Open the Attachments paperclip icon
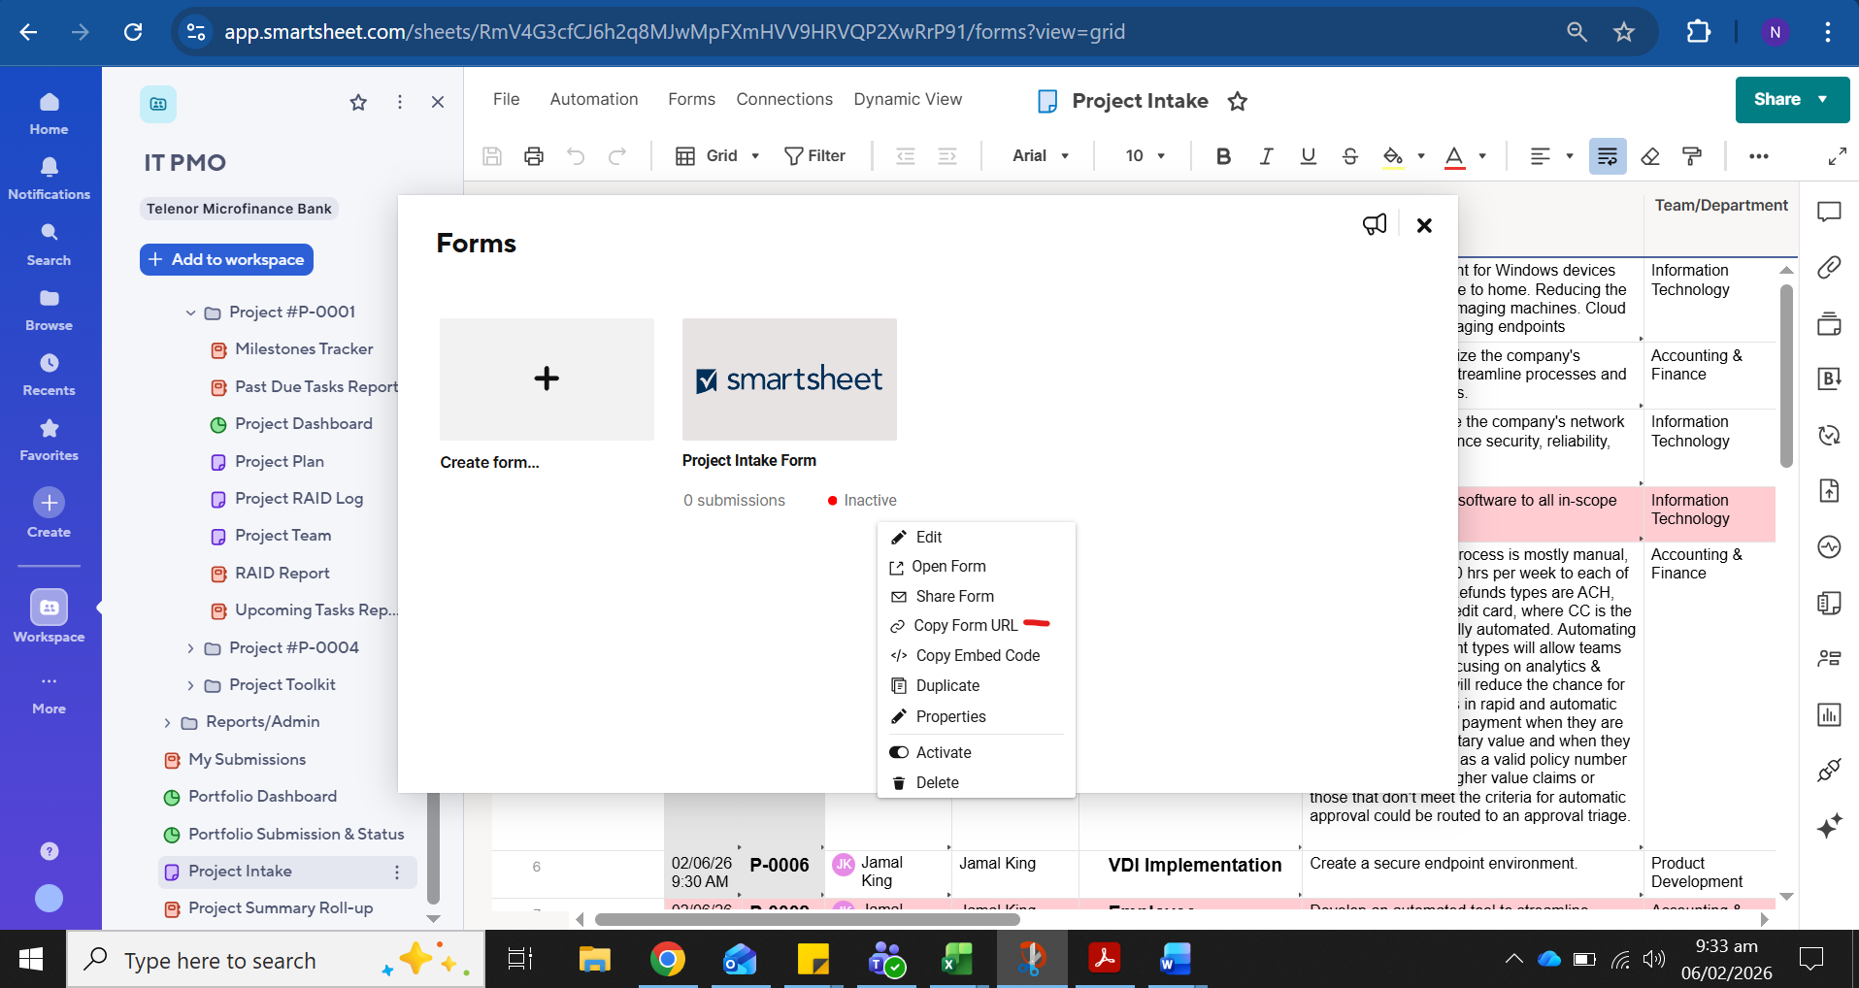This screenshot has width=1859, height=988. tap(1829, 267)
